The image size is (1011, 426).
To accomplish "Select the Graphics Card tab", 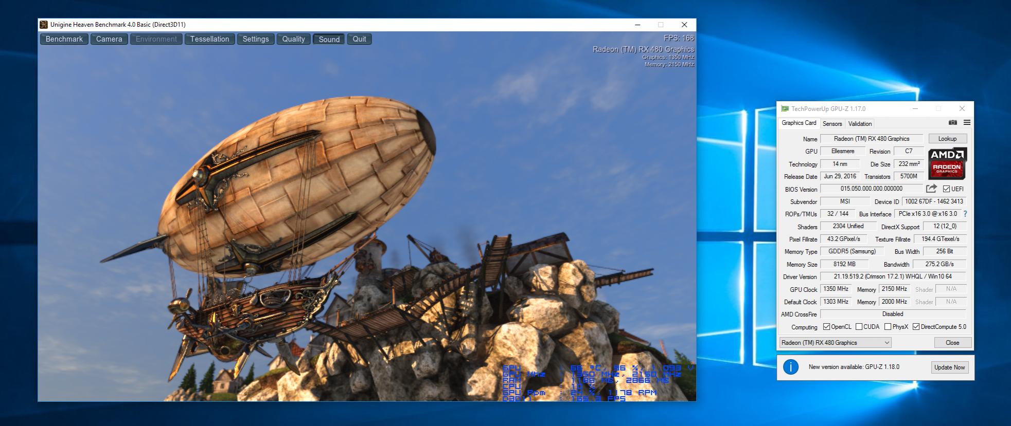I will pos(799,123).
